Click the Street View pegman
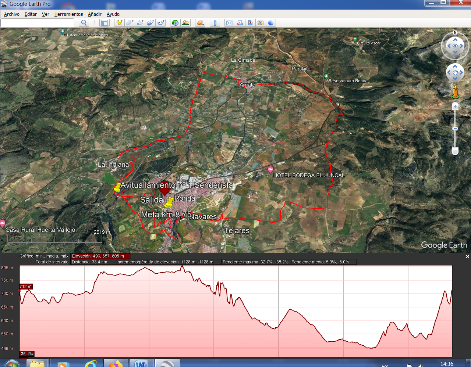471x367 pixels. point(456,92)
